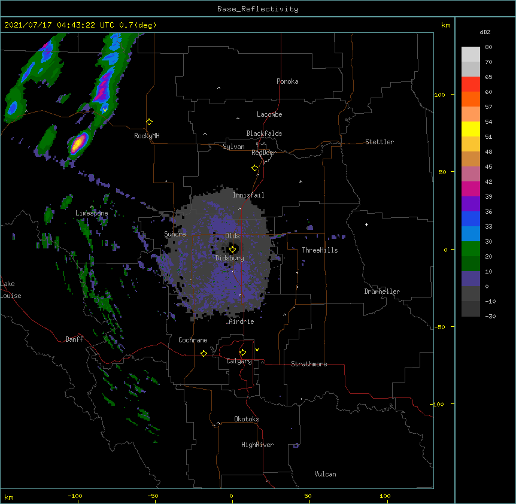Click the yellow diamond marker above RockyMH
Image resolution: width=516 pixels, height=504 pixels.
point(150,122)
